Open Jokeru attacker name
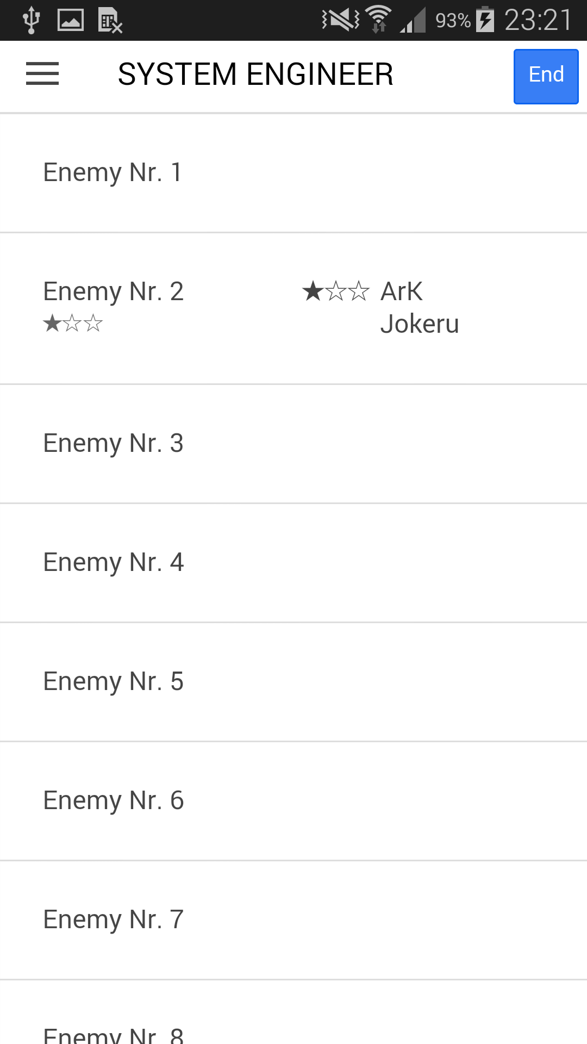This screenshot has width=587, height=1044. (x=420, y=324)
